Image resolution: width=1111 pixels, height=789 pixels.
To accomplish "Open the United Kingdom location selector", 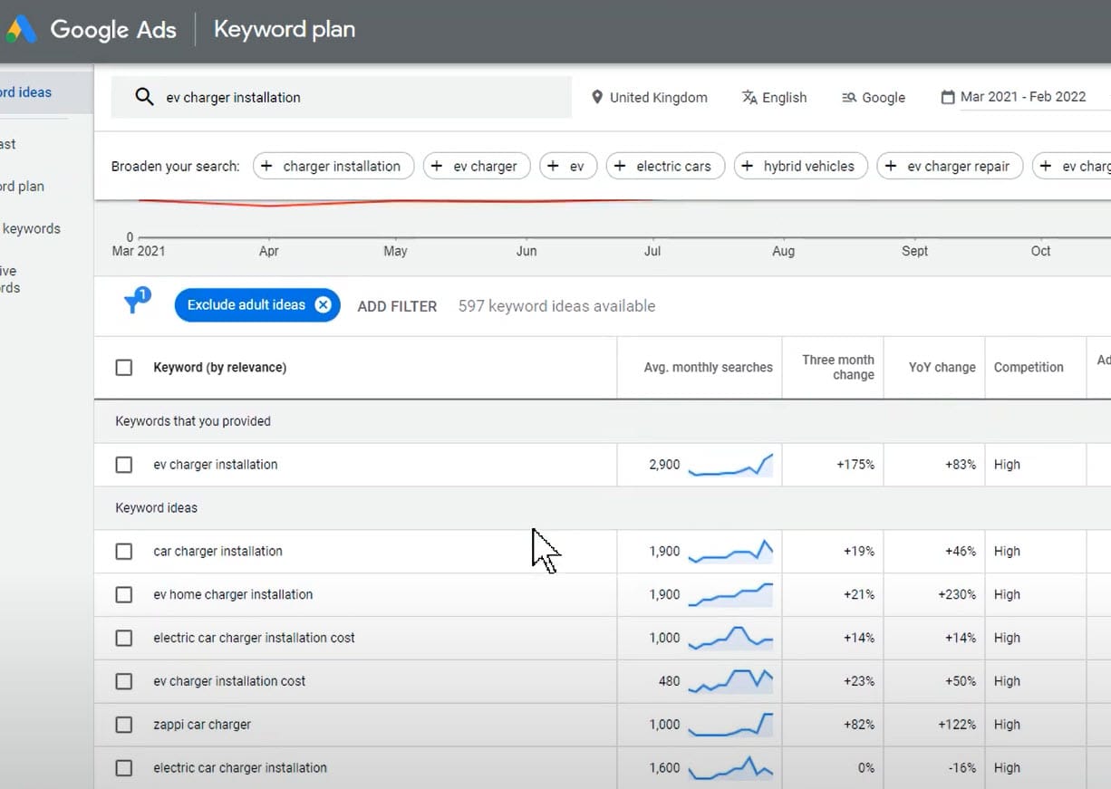I will [650, 97].
